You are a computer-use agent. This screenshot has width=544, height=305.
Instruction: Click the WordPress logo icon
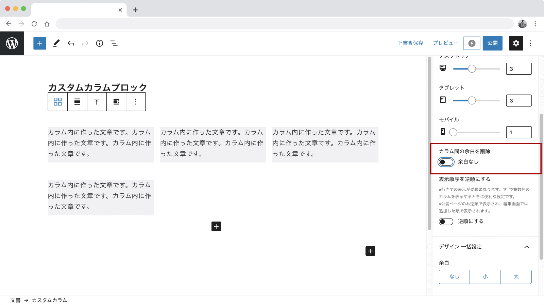(12, 43)
